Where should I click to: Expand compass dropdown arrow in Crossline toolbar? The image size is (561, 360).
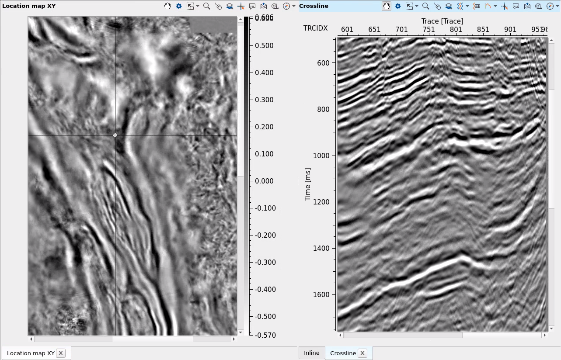point(557,6)
